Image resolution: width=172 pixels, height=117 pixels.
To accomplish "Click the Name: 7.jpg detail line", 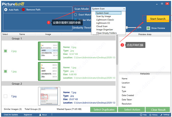I will pyautogui.click(x=70, y=92).
